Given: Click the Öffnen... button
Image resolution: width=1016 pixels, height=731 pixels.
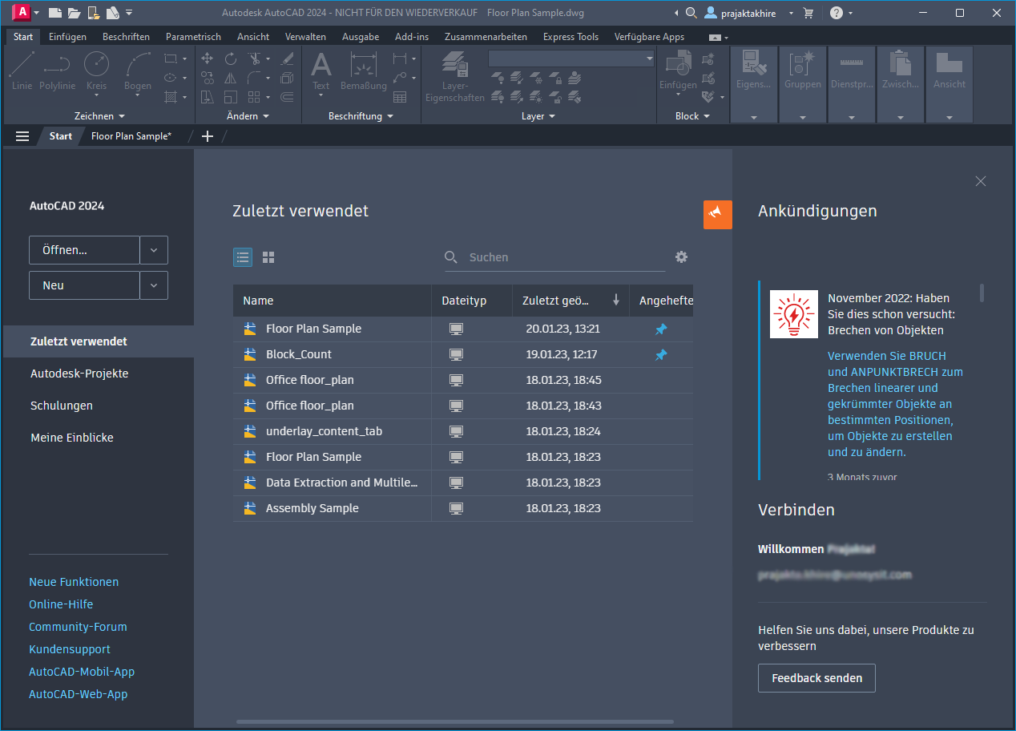Looking at the screenshot, I should coord(85,250).
